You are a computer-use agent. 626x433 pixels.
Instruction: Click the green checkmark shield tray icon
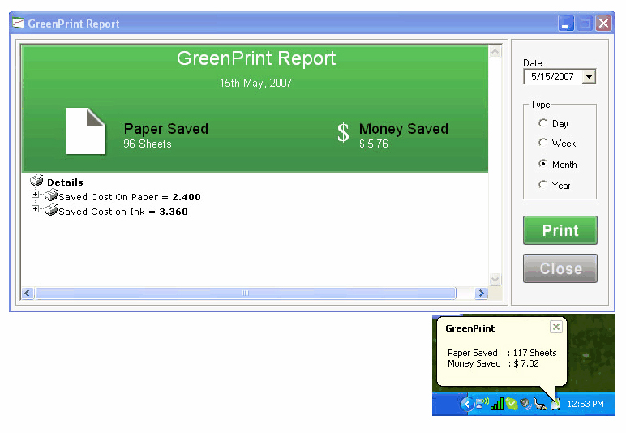[x=512, y=404]
